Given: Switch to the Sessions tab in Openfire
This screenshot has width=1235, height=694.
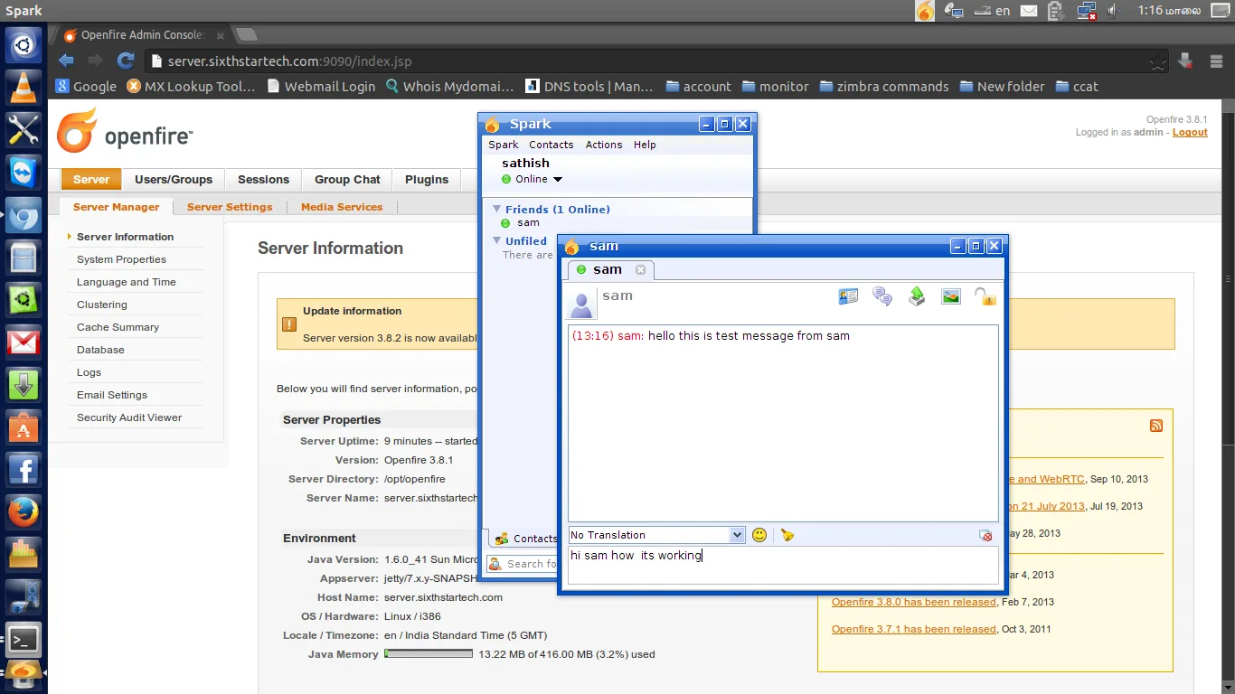Looking at the screenshot, I should coord(263,179).
